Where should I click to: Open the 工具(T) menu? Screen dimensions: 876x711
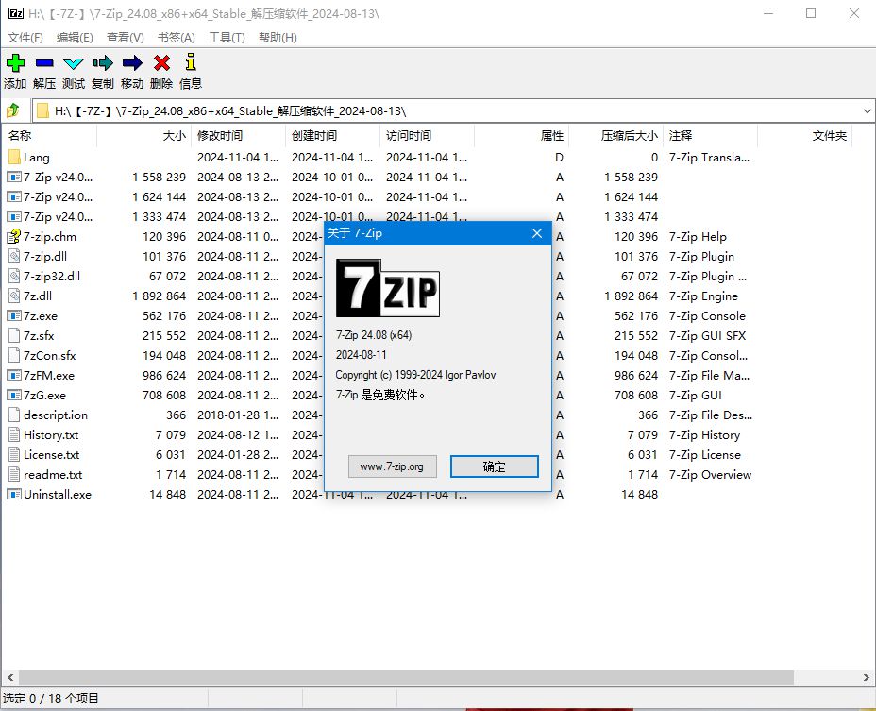click(227, 38)
